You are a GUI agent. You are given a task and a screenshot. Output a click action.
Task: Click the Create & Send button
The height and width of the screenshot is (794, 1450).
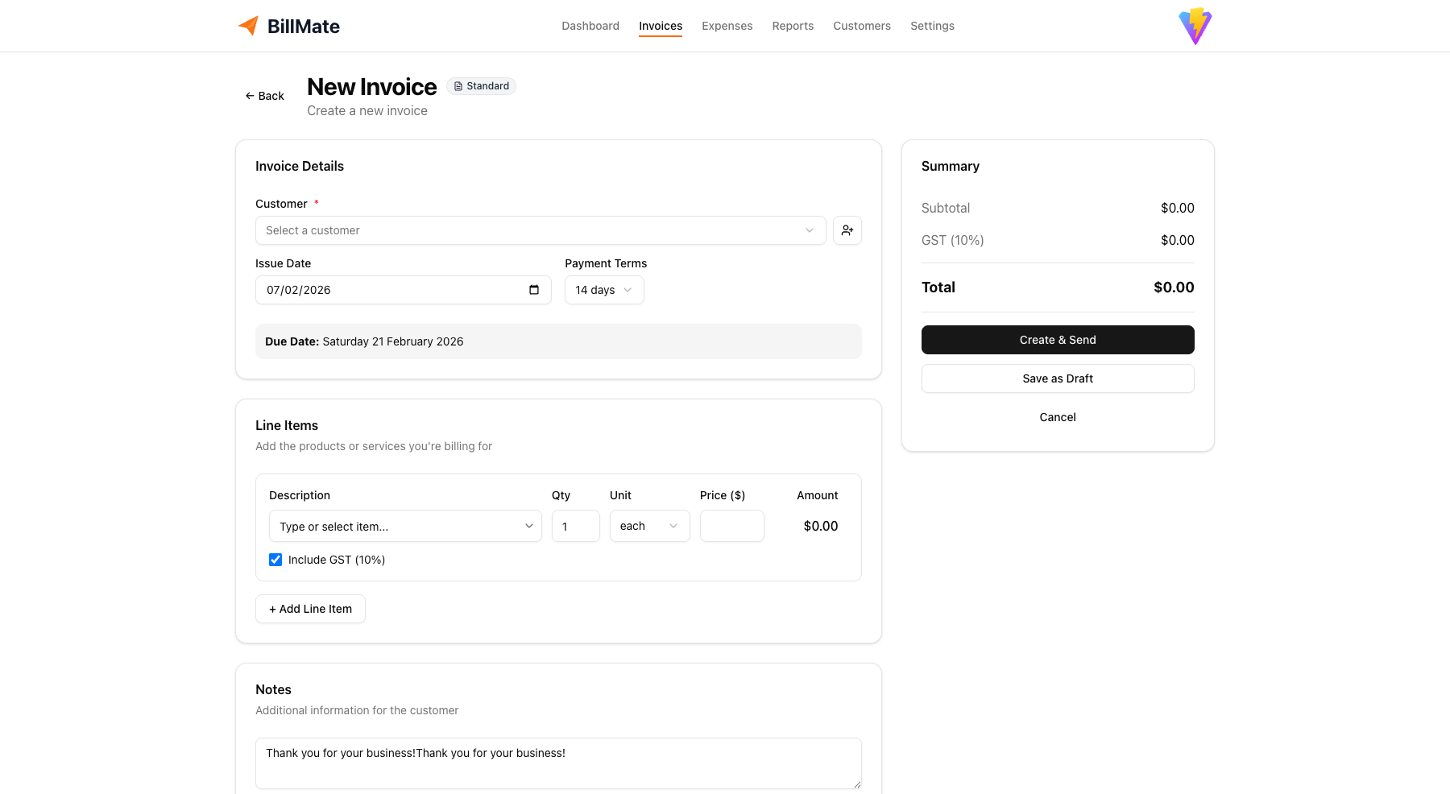pos(1057,339)
